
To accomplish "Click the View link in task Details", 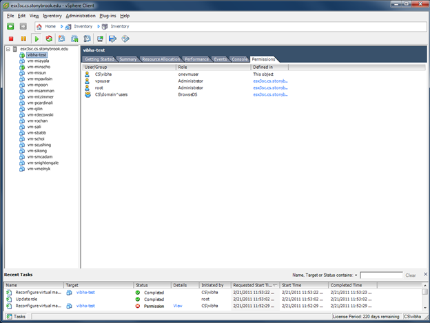I will pyautogui.click(x=178, y=306).
